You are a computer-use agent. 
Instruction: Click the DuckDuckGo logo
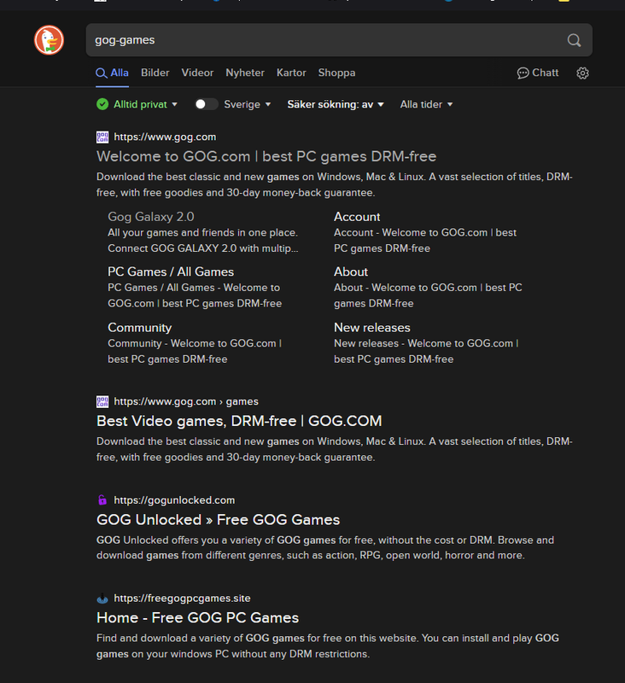pyautogui.click(x=50, y=40)
